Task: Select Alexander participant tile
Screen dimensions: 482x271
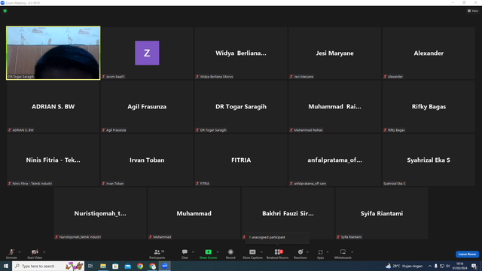Action: tap(429, 53)
